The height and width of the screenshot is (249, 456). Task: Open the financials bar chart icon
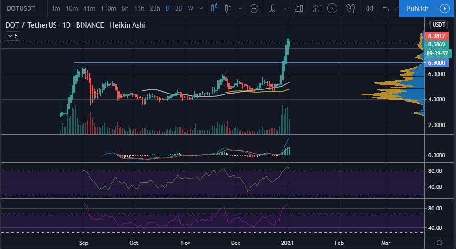pos(299,8)
